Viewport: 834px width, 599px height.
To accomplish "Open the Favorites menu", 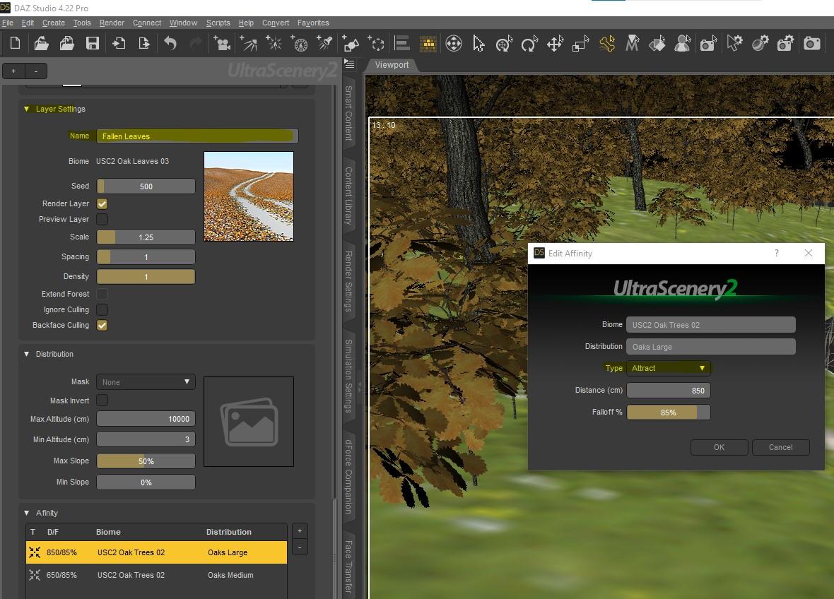I will 313,23.
